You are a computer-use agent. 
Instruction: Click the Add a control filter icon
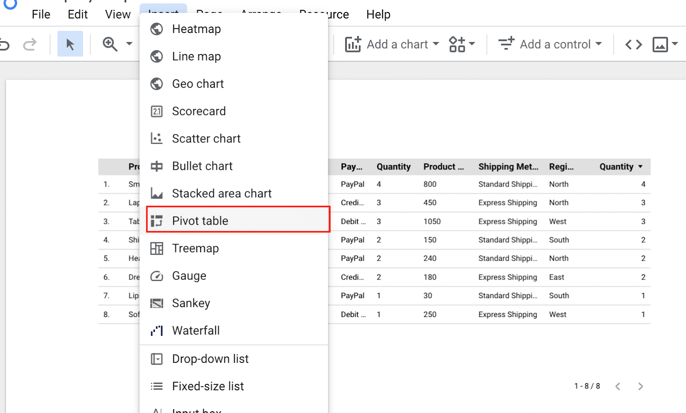click(506, 44)
